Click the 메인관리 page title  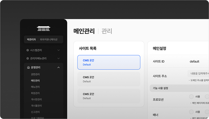(x=84, y=31)
